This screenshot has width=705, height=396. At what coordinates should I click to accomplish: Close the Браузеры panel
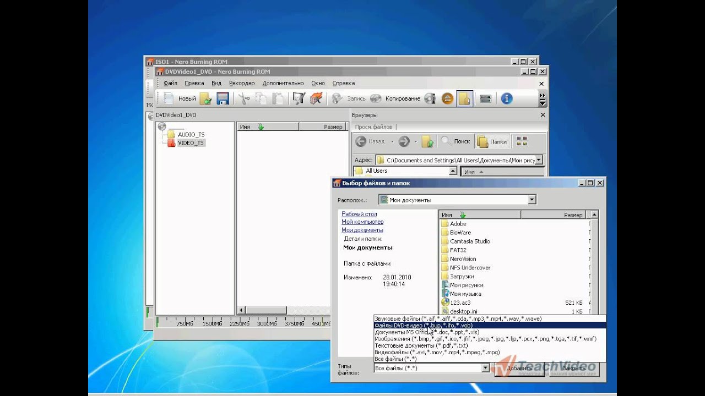[543, 115]
